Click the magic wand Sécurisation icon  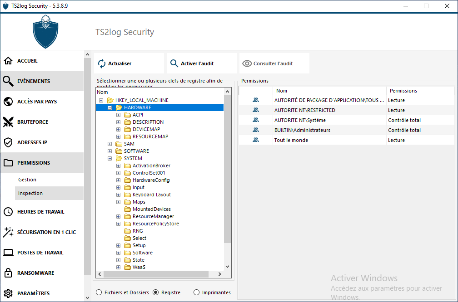coord(8,232)
